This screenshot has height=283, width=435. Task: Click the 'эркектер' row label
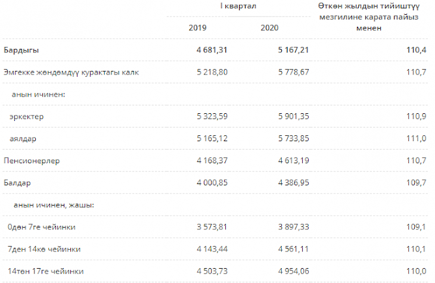pyautogui.click(x=26, y=116)
